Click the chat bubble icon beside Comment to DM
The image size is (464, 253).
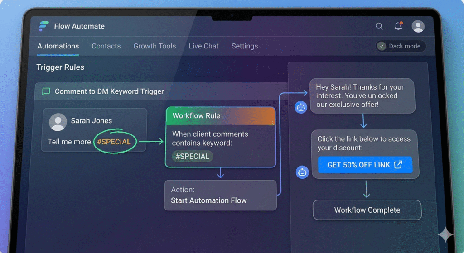[x=46, y=91]
